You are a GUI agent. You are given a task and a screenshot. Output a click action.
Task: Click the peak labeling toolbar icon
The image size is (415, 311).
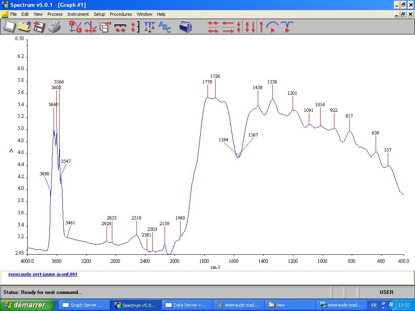point(150,27)
